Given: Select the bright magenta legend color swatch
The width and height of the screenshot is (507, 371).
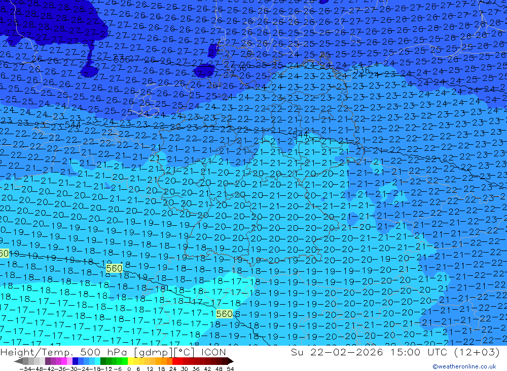Looking at the screenshot, I should [x=64, y=361].
